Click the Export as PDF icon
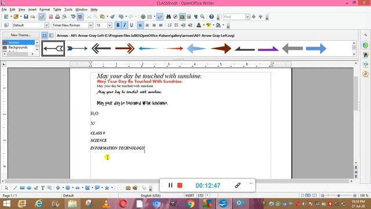The width and height of the screenshot is (371, 209). [51, 17]
